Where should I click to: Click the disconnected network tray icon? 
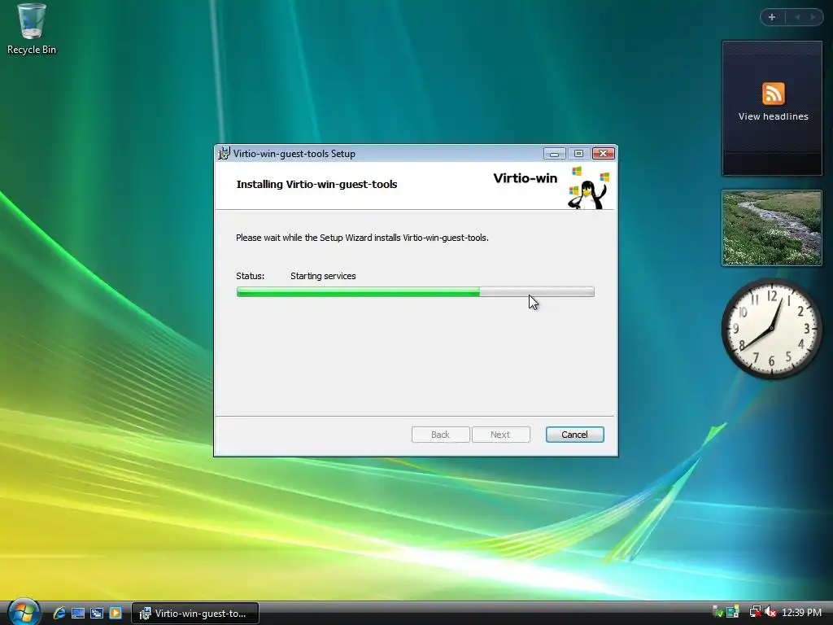756,611
